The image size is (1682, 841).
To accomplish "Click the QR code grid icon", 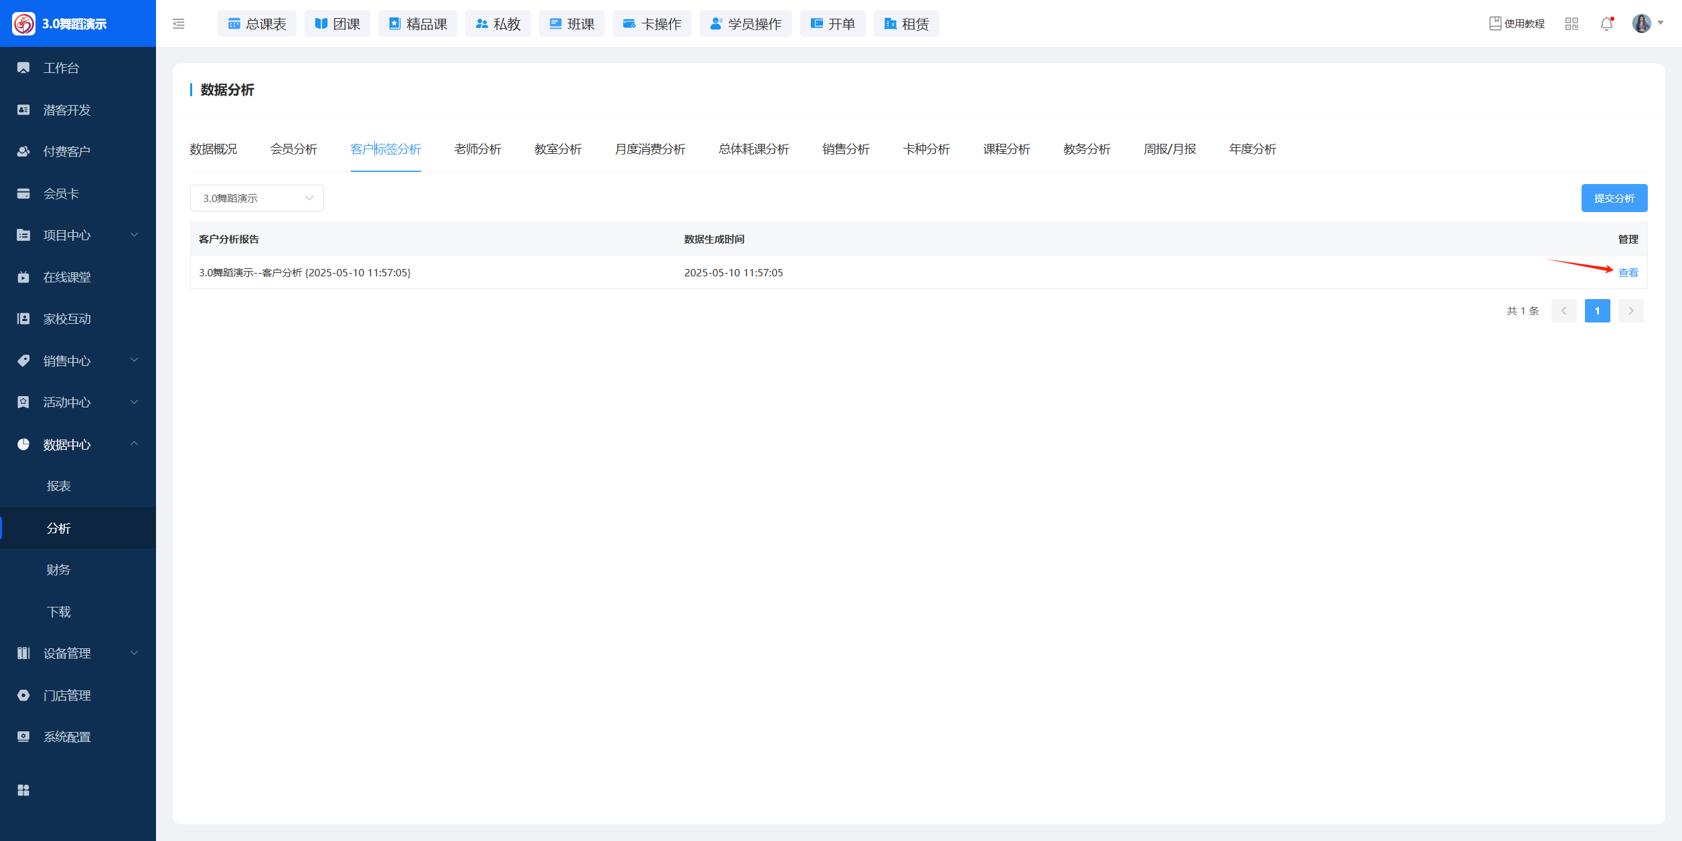I will 1572,24.
